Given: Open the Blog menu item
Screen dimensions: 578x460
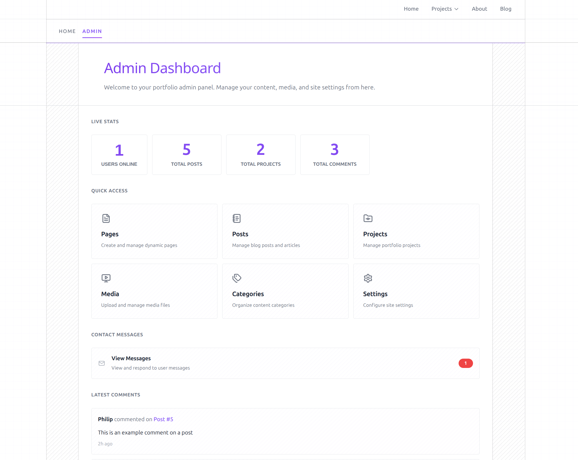Looking at the screenshot, I should [505, 9].
